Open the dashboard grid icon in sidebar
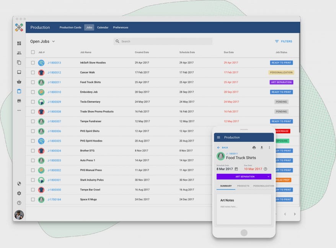The height and width of the screenshot is (248, 336). (x=19, y=43)
